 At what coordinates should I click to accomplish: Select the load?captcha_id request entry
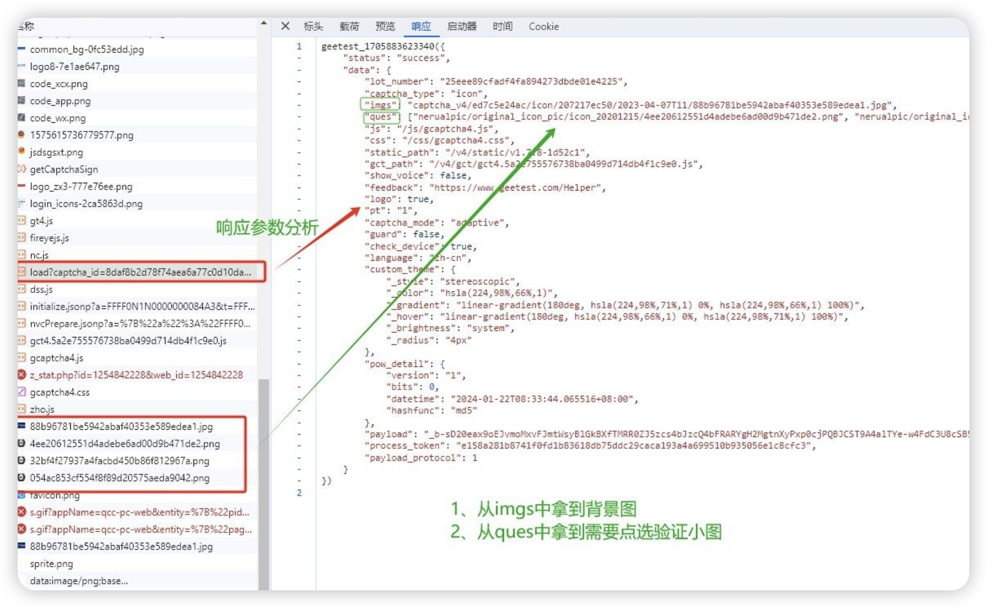pyautogui.click(x=140, y=272)
